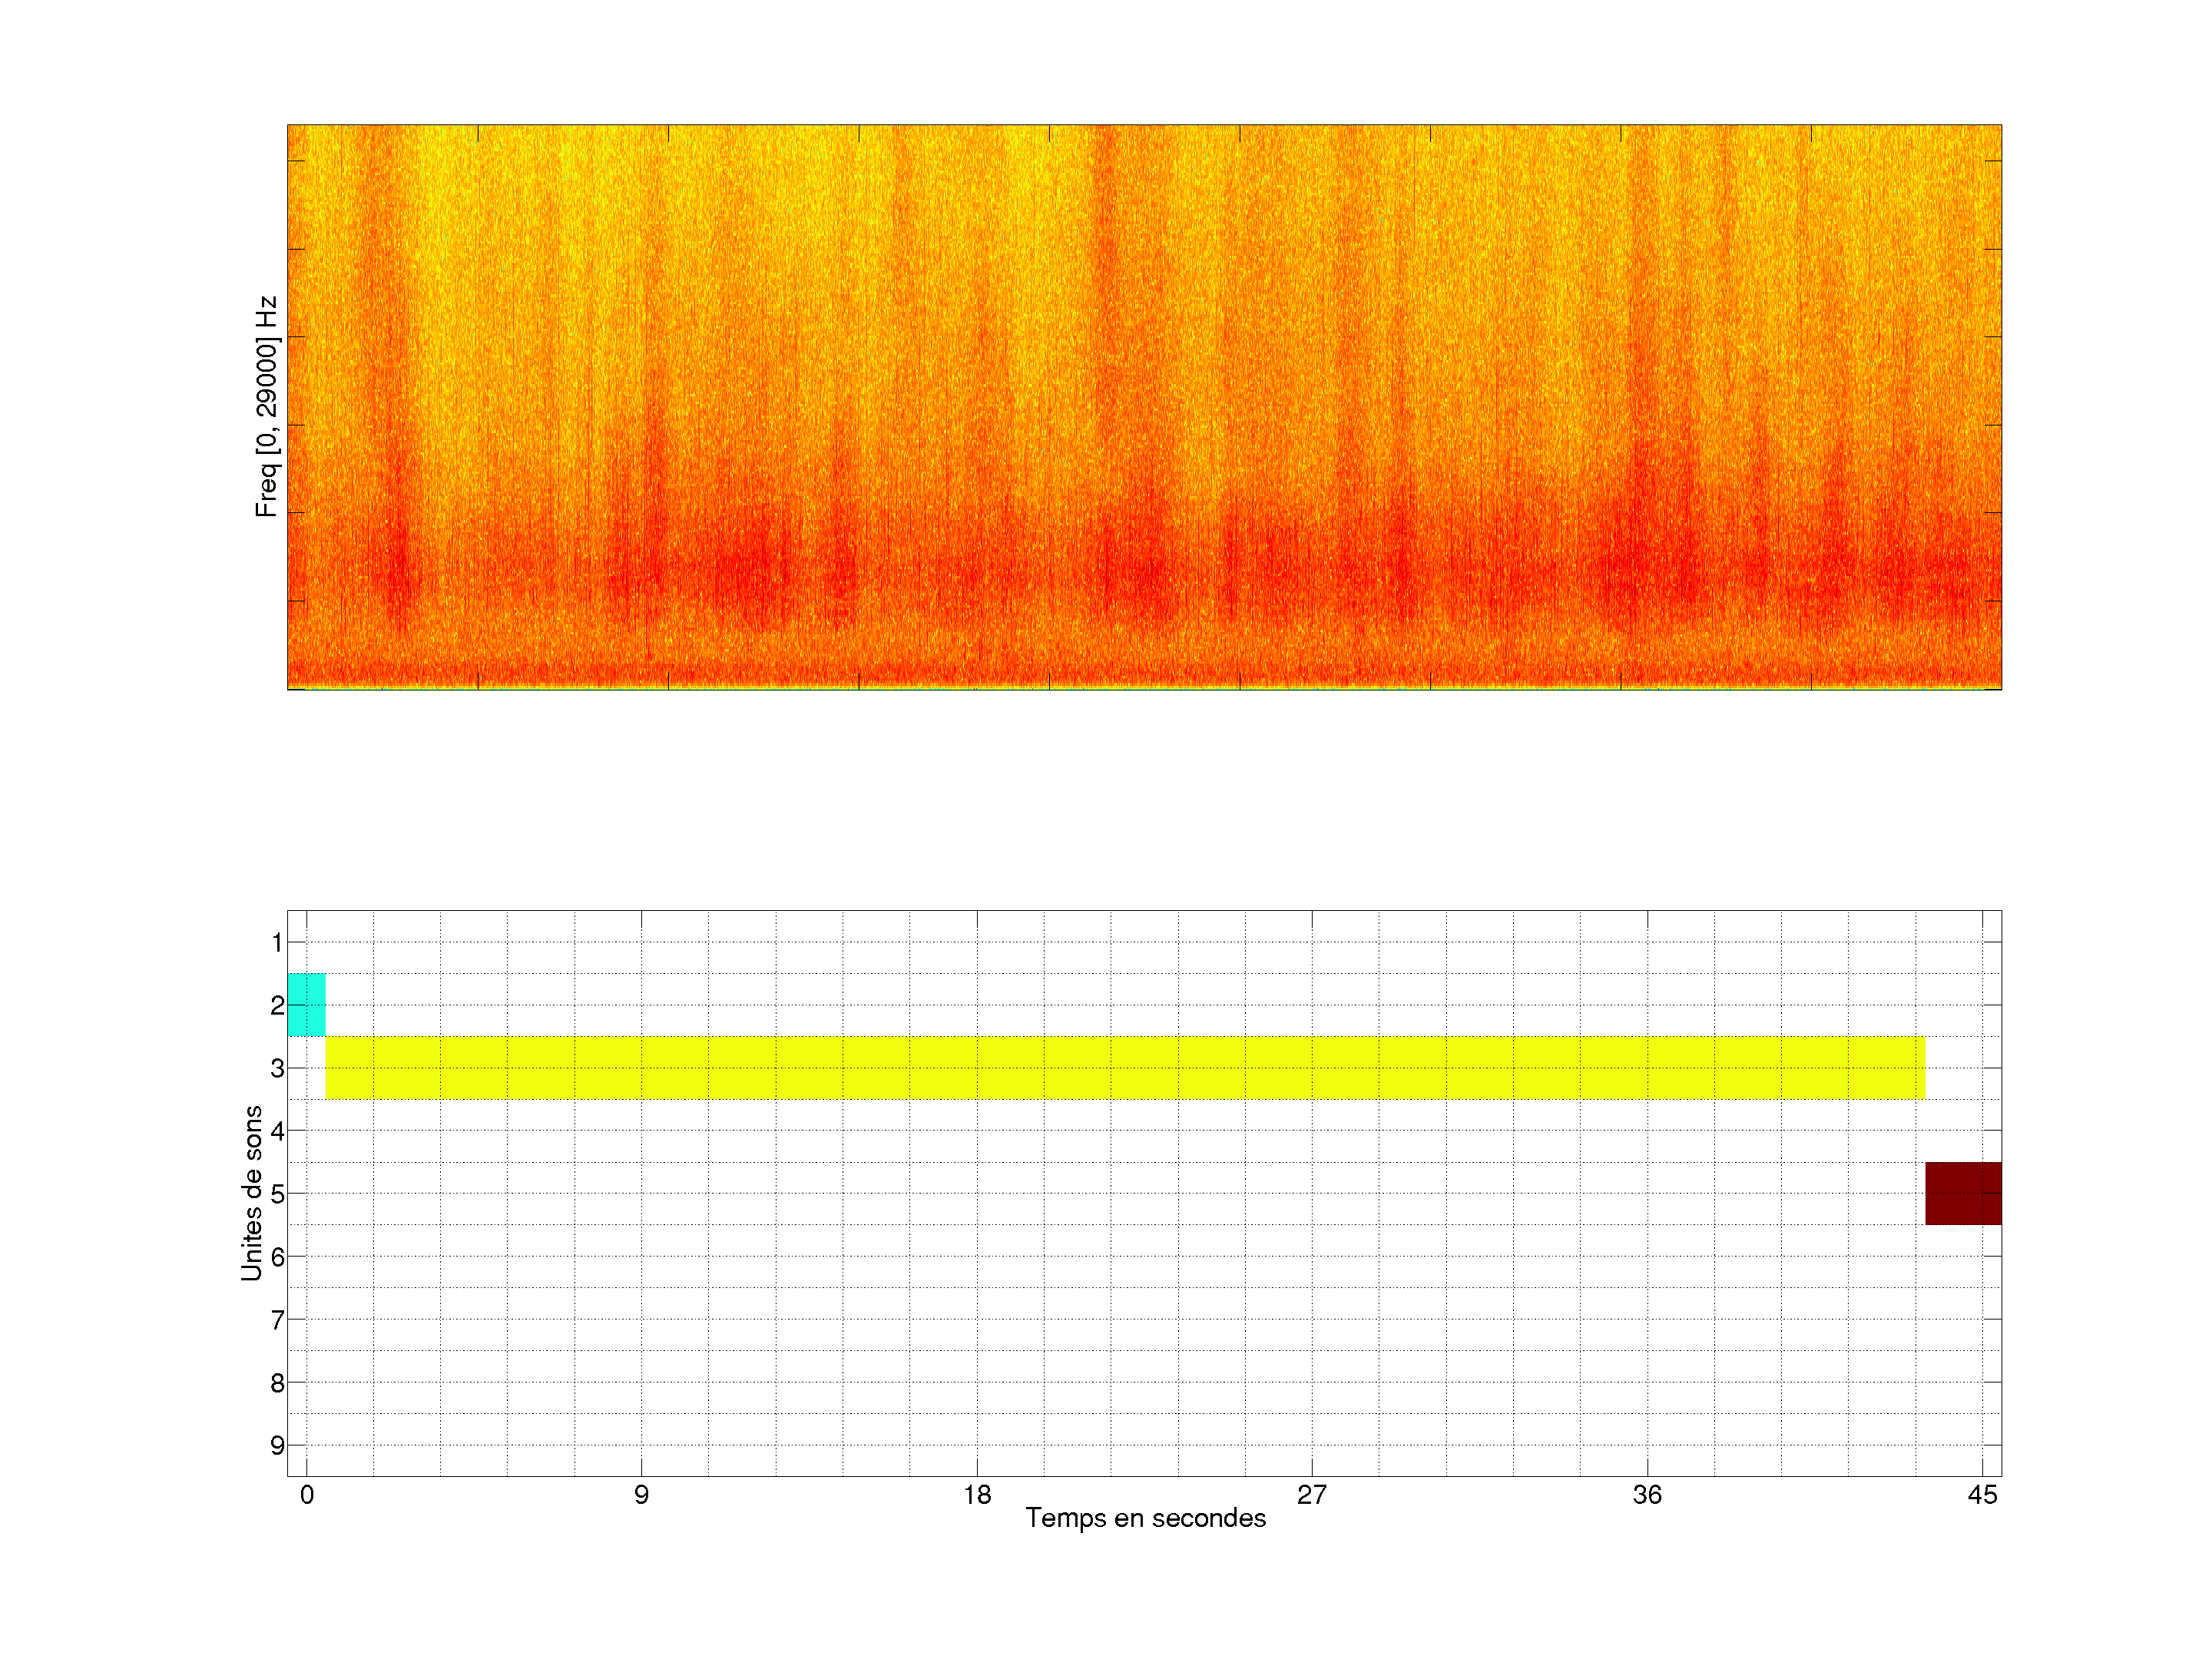
Task: Click x-axis tick label 36
Action: pos(1647,1495)
